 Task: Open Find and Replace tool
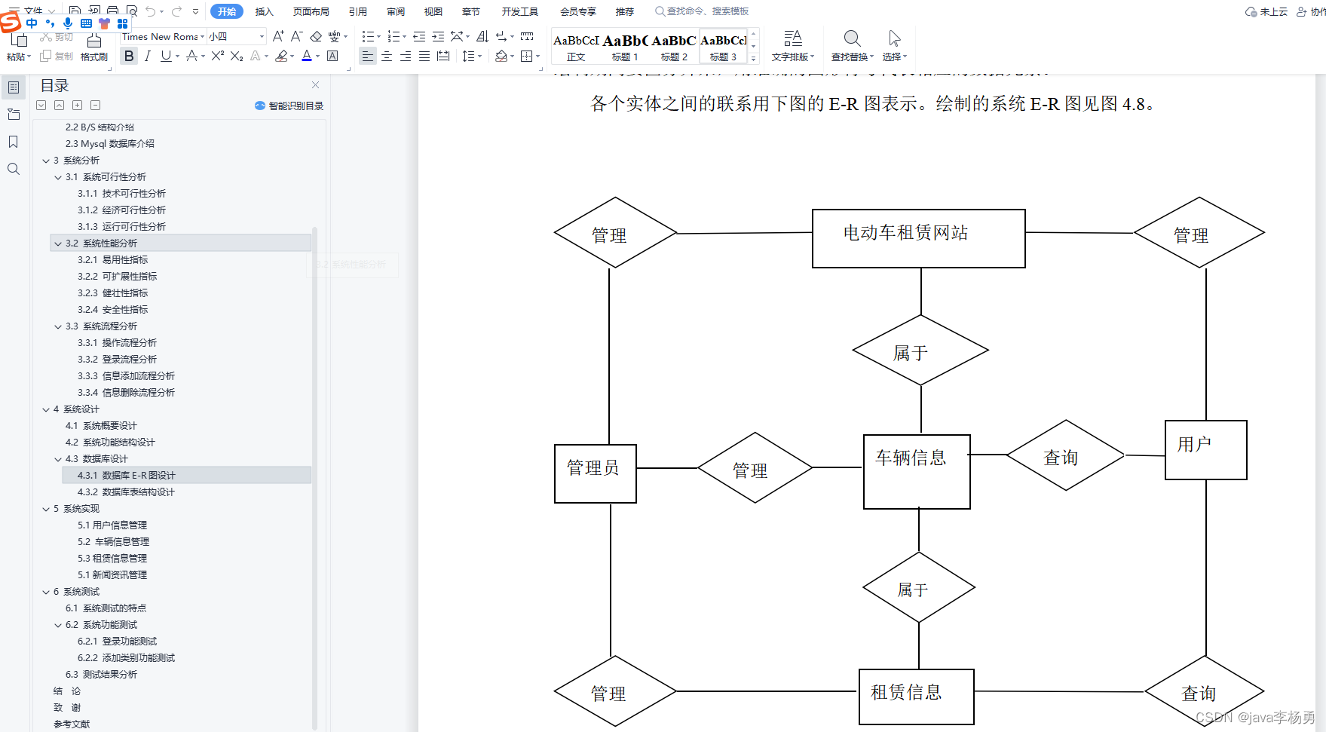click(852, 47)
